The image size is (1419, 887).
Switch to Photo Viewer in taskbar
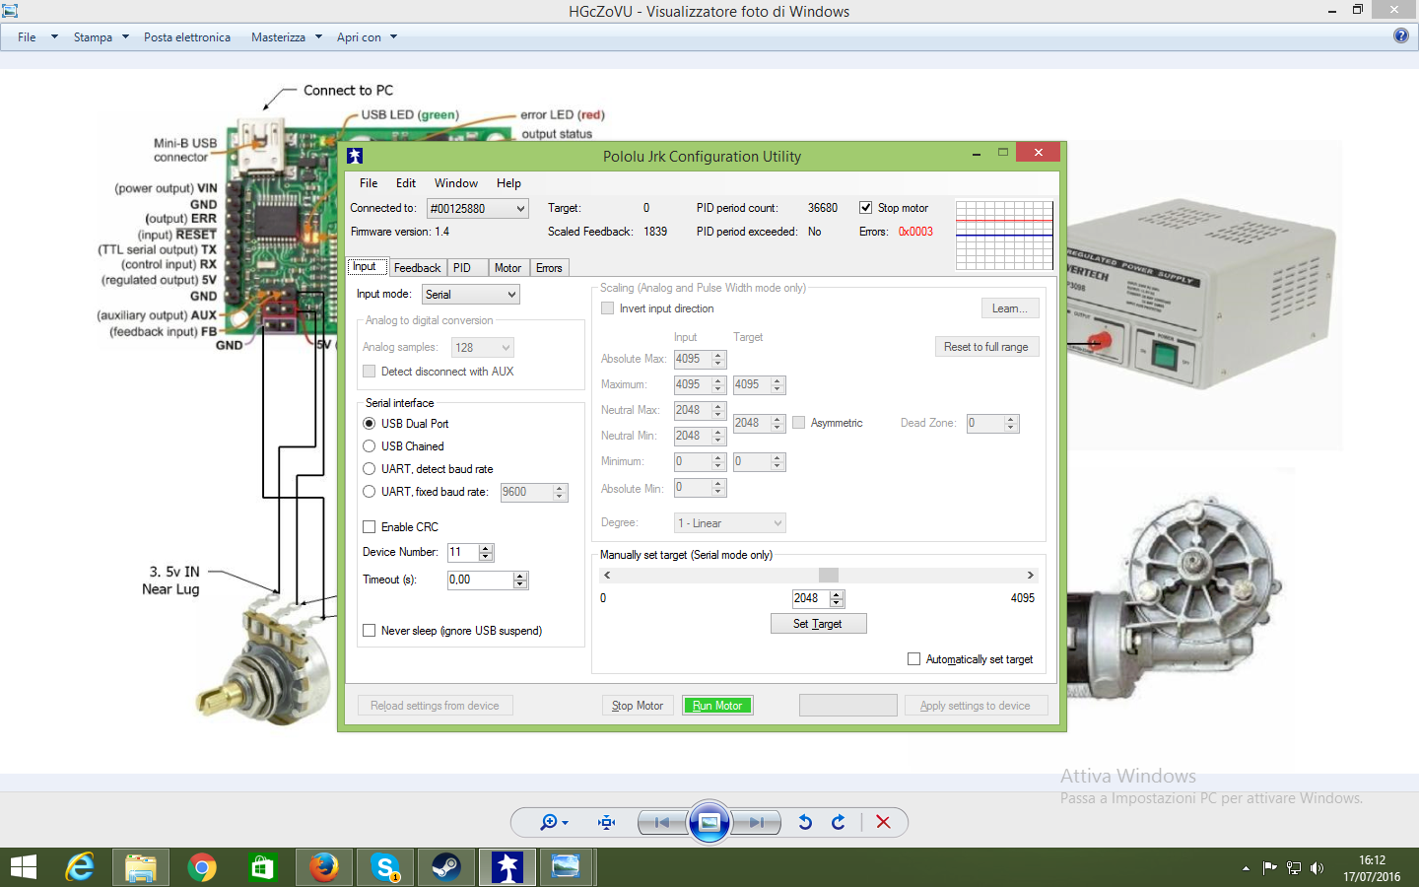click(x=567, y=867)
